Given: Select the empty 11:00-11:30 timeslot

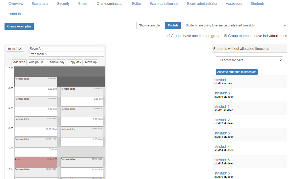Looking at the screenshot, I should 36,152.
